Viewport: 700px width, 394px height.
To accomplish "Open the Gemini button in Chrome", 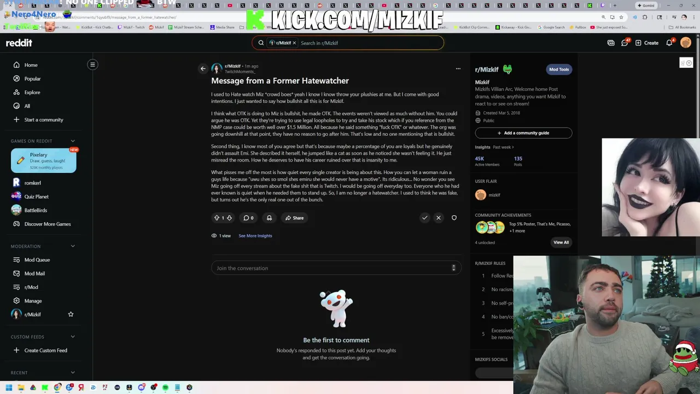I will (646, 5).
